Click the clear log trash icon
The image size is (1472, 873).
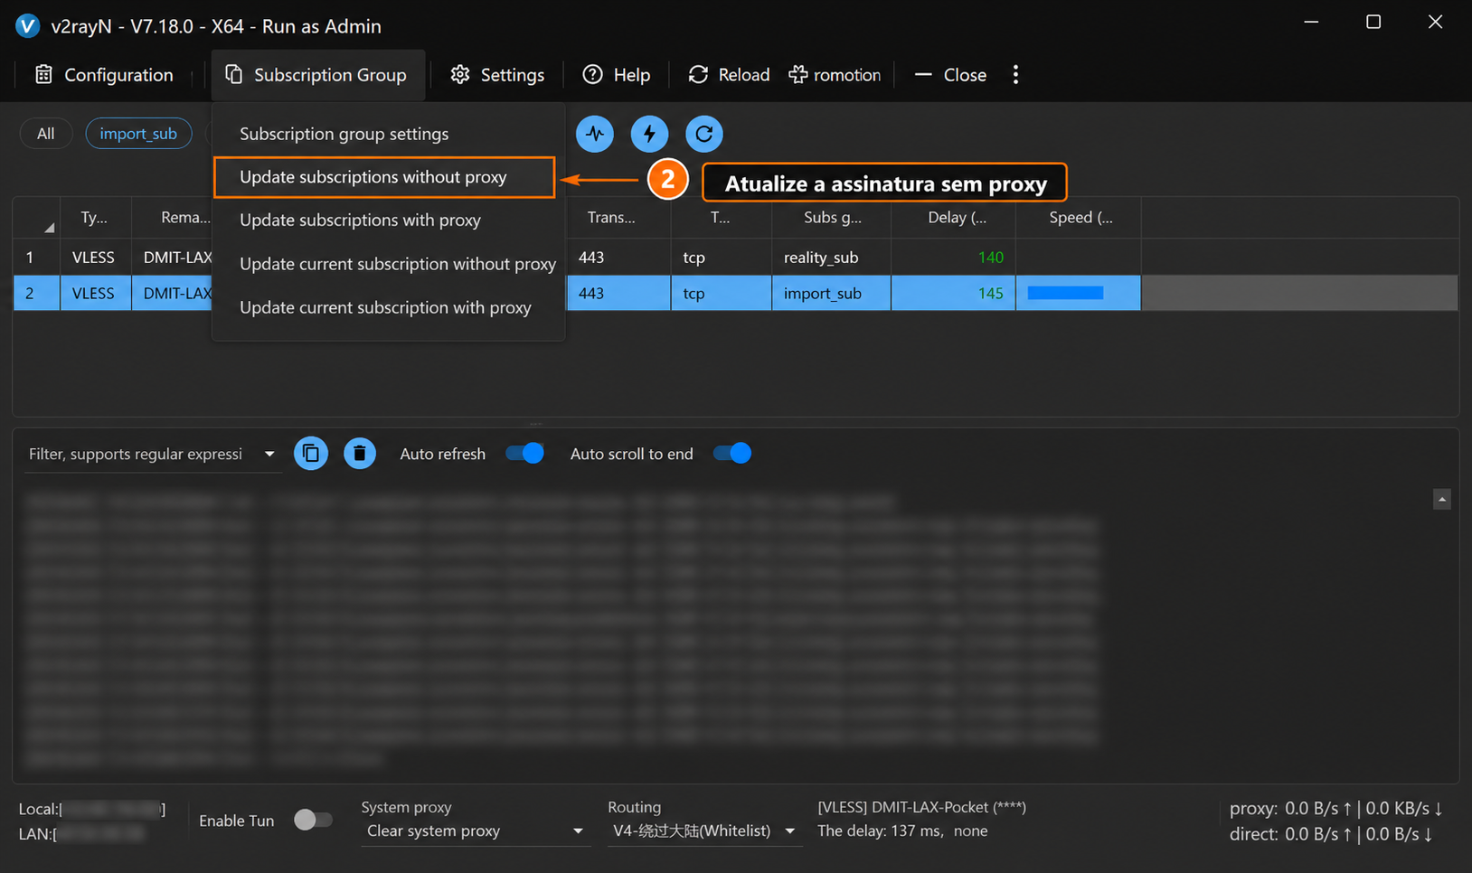tap(360, 454)
